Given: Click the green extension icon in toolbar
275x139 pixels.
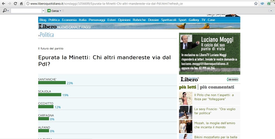Looking at the screenshot, I should (x=269, y=4).
